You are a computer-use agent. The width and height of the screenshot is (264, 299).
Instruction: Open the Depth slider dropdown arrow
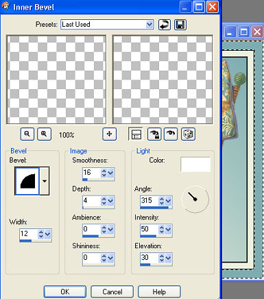tap(110, 201)
